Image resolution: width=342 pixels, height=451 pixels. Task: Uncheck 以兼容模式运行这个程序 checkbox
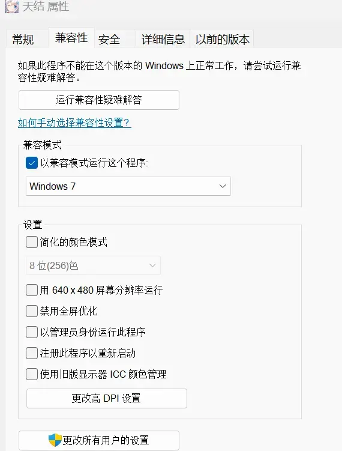[x=32, y=163]
